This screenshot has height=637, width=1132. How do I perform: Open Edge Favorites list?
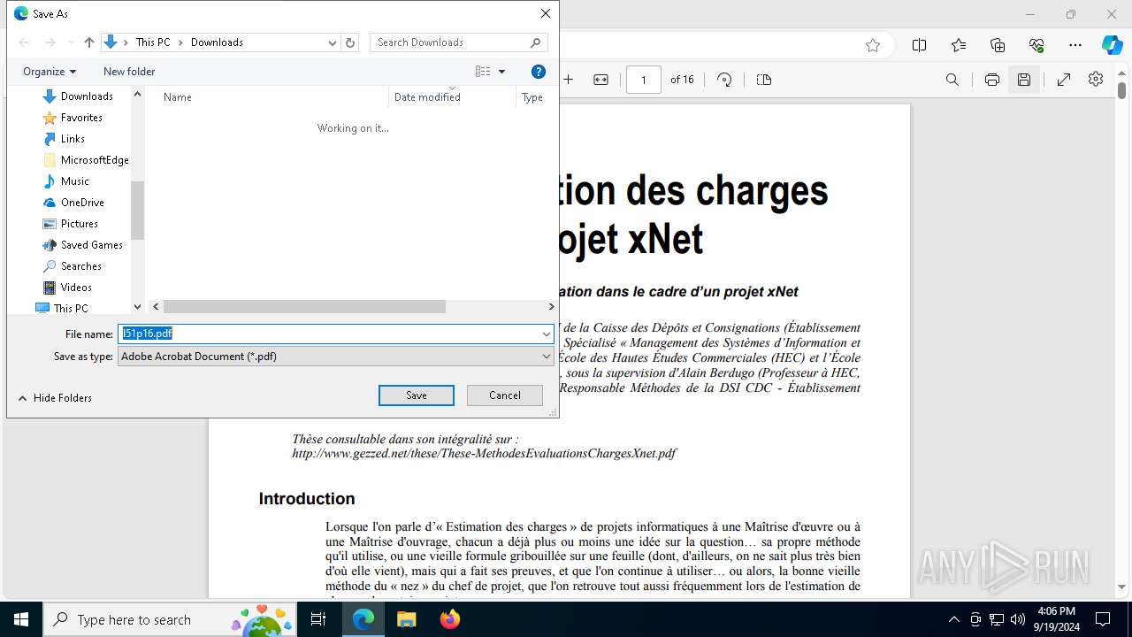click(x=959, y=46)
